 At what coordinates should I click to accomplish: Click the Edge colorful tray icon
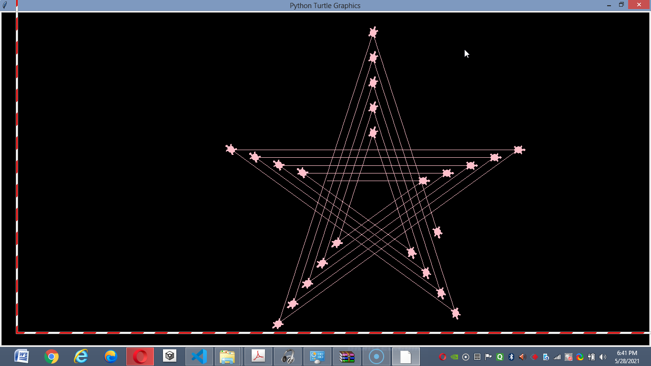tap(580, 357)
